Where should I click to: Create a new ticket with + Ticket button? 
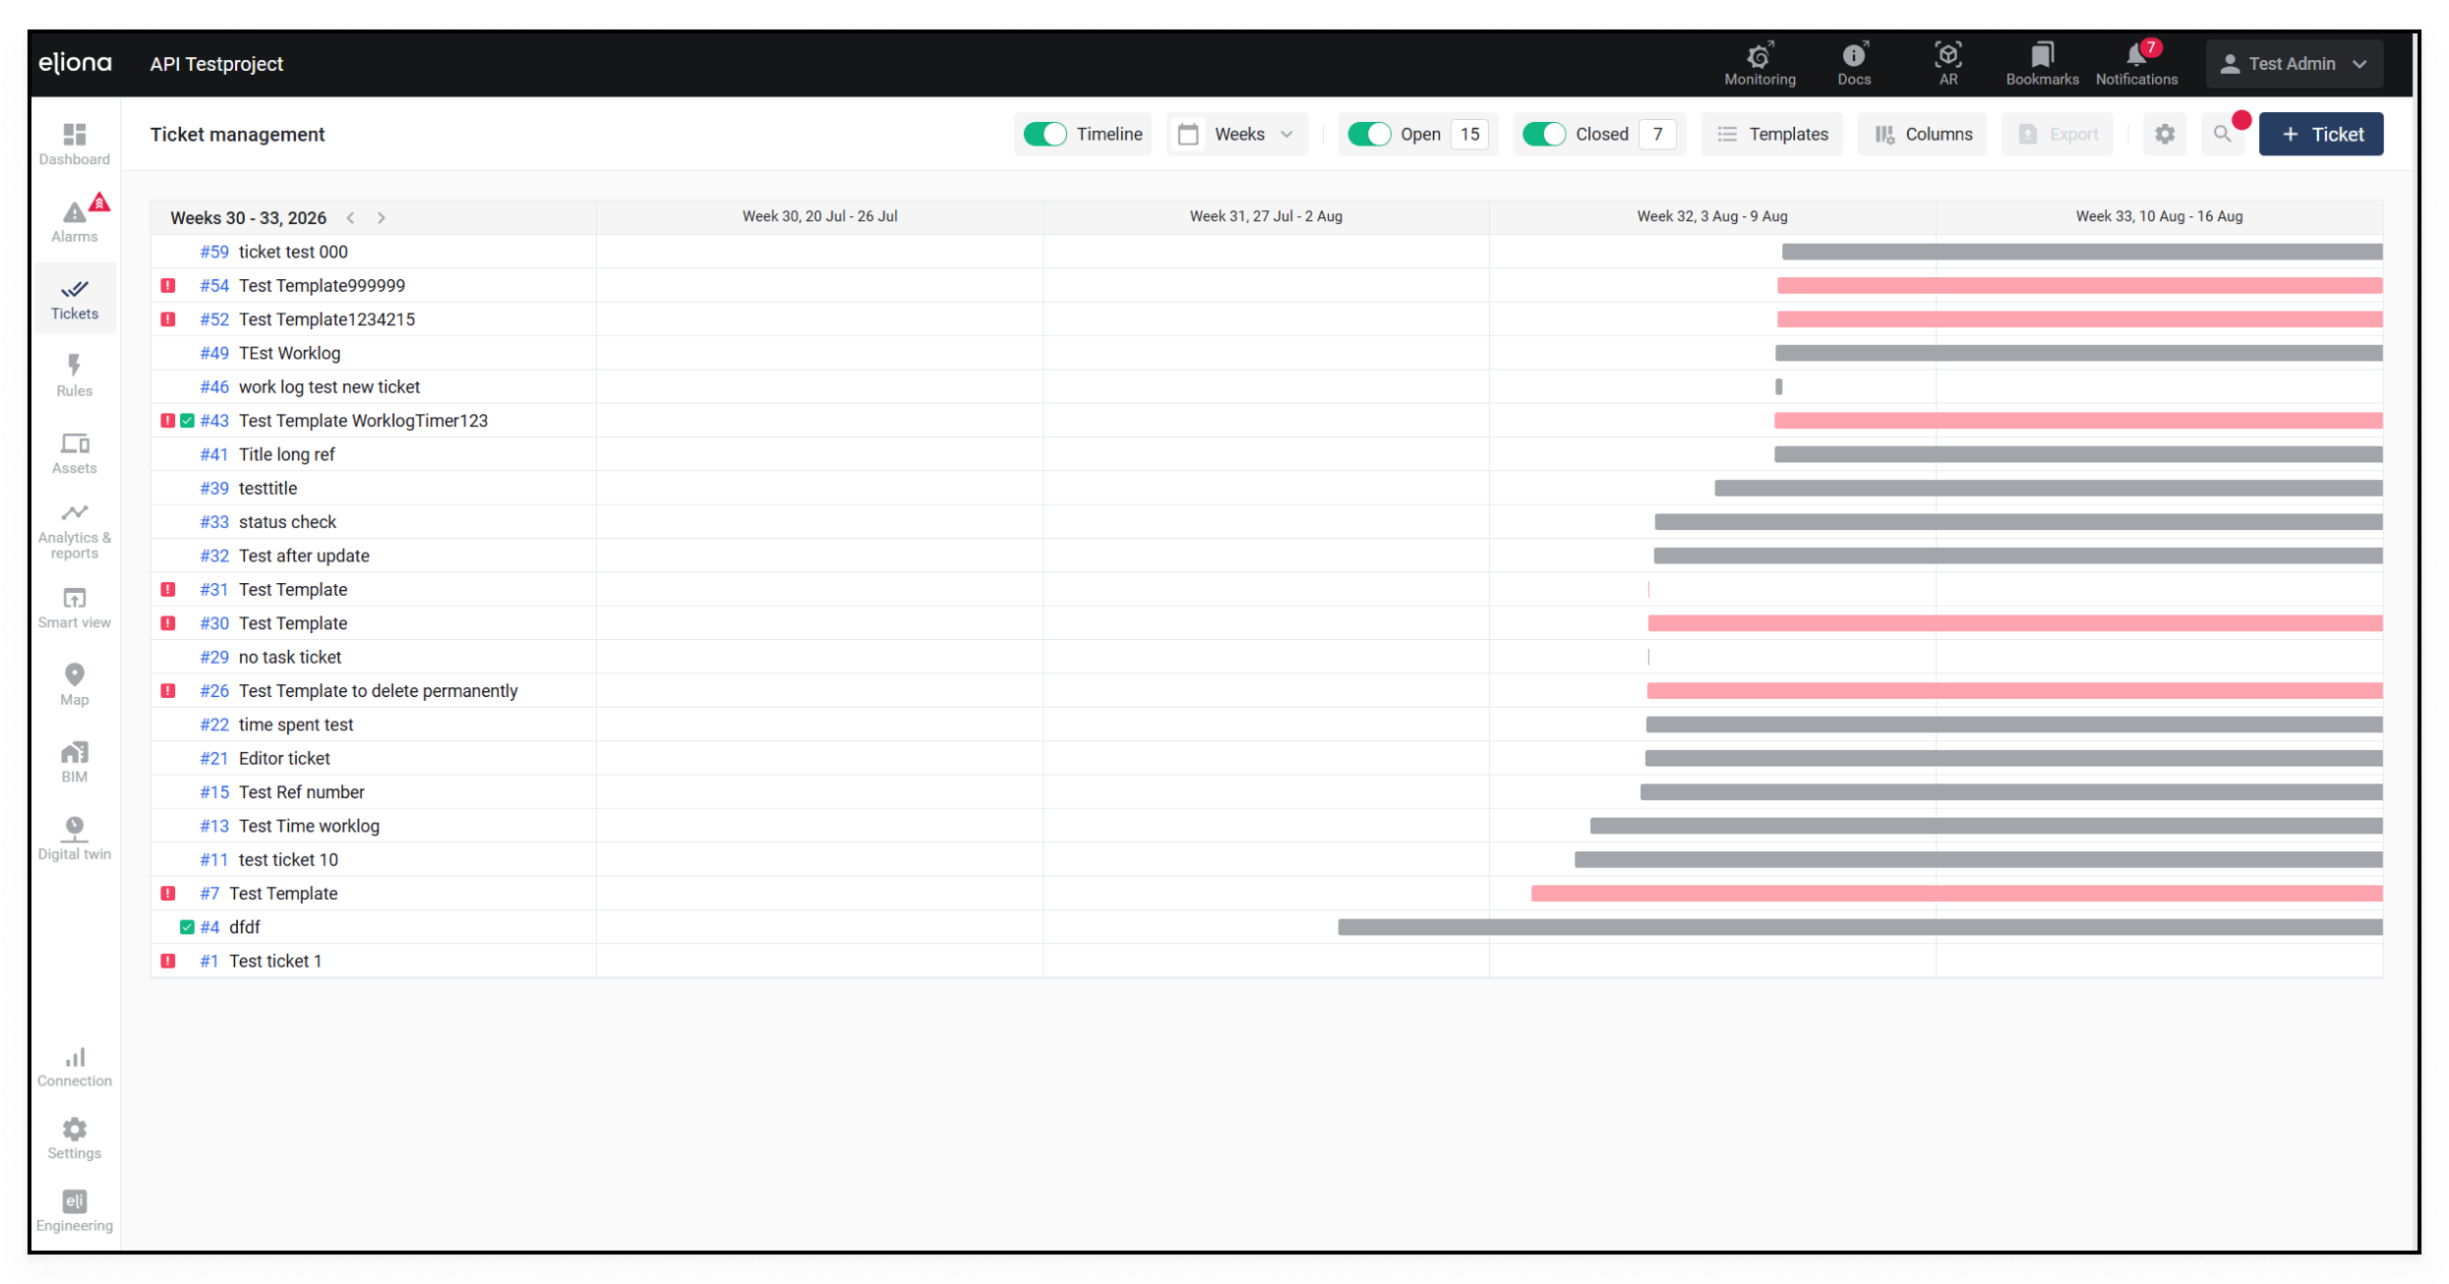coord(2320,135)
